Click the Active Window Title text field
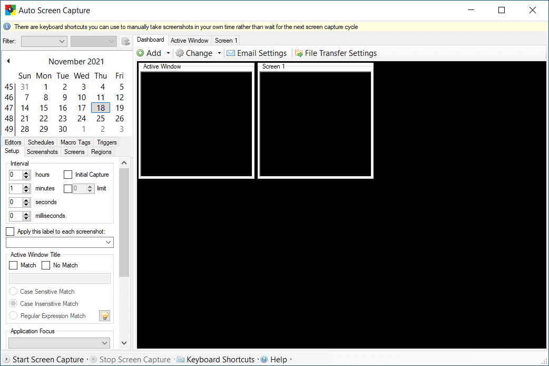 [x=60, y=278]
